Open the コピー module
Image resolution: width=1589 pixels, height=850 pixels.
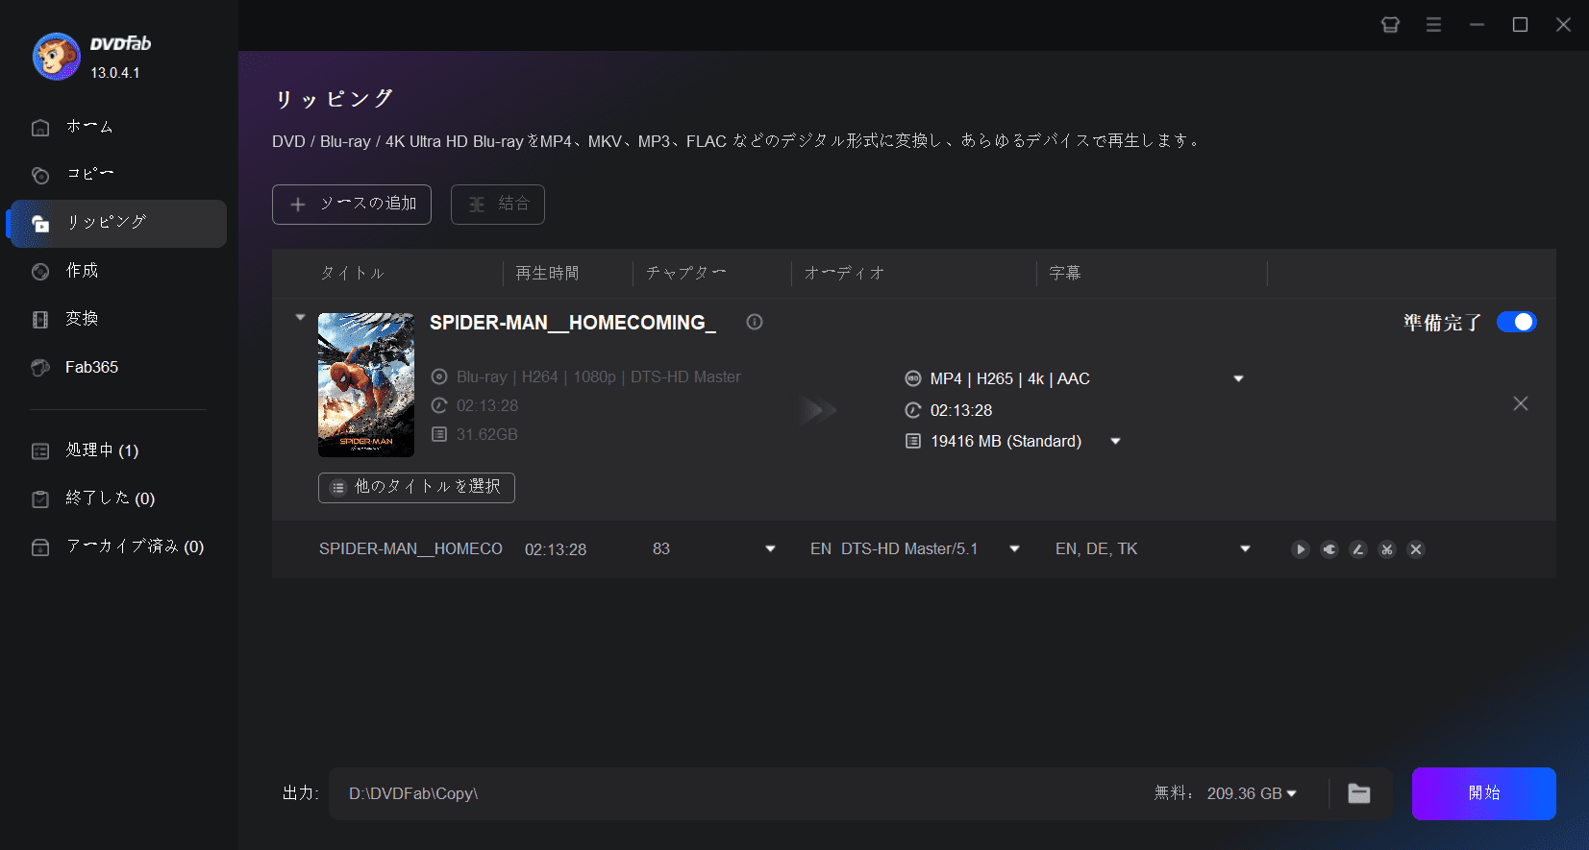click(118, 174)
